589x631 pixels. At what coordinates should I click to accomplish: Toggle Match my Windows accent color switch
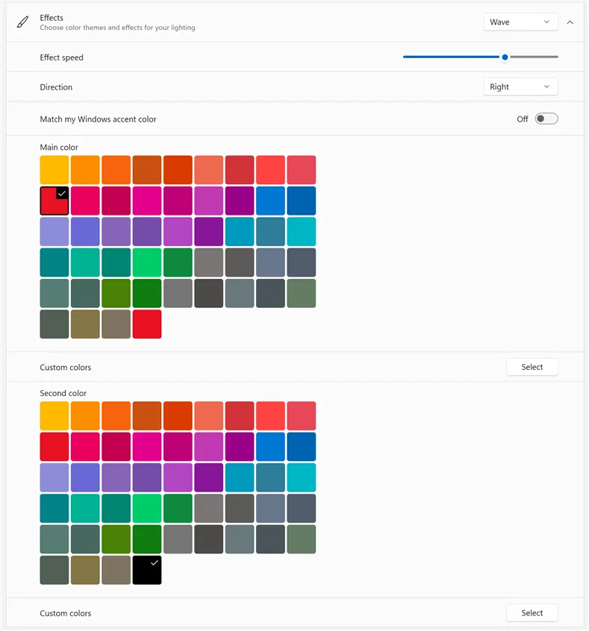point(546,119)
